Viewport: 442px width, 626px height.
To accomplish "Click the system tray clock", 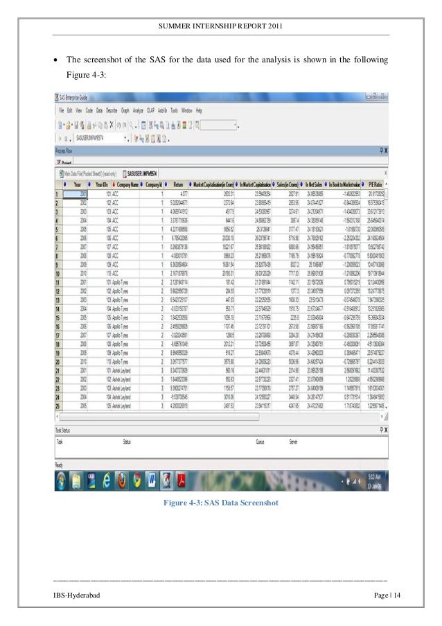I will coord(375,481).
